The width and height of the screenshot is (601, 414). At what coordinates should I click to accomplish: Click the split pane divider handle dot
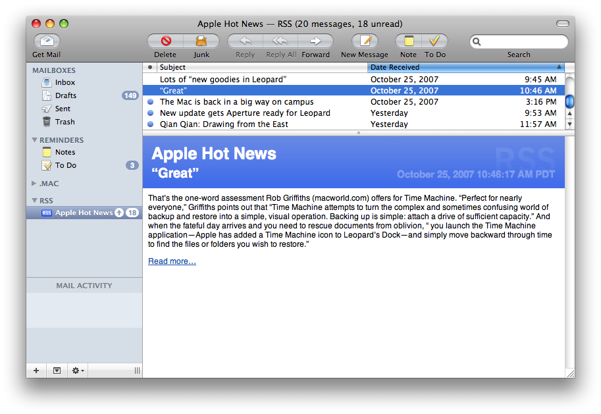(359, 133)
